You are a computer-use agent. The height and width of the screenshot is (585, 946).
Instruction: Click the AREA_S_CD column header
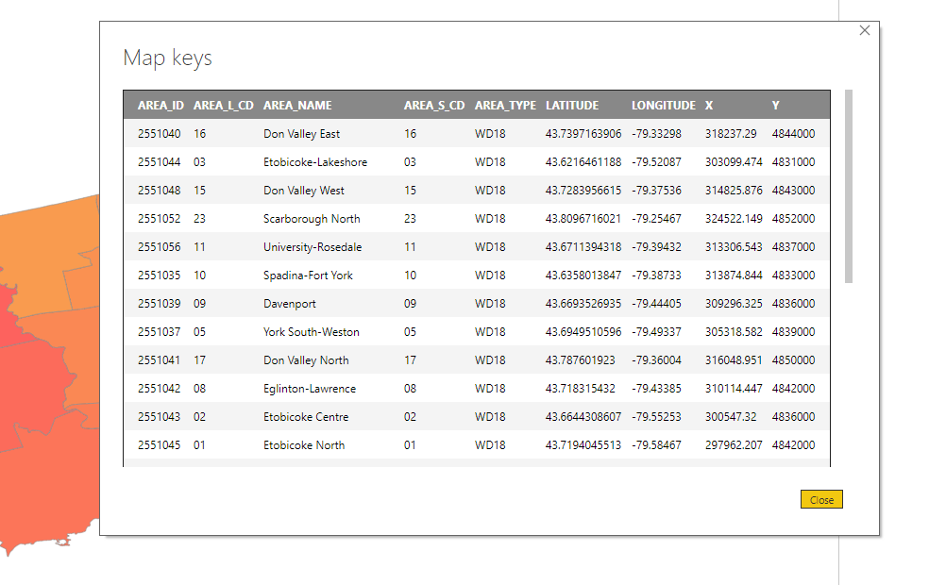[434, 106]
